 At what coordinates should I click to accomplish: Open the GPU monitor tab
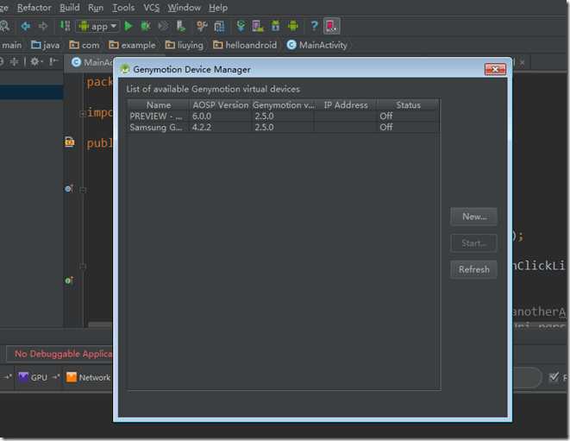(33, 378)
